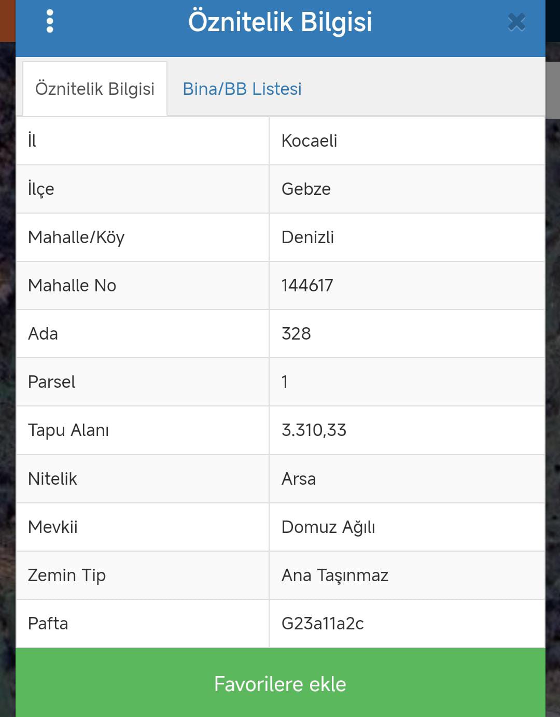Viewport: 560px width, 717px height.
Task: Close the Öznitelik Bilgisi panel
Action: [x=516, y=22]
